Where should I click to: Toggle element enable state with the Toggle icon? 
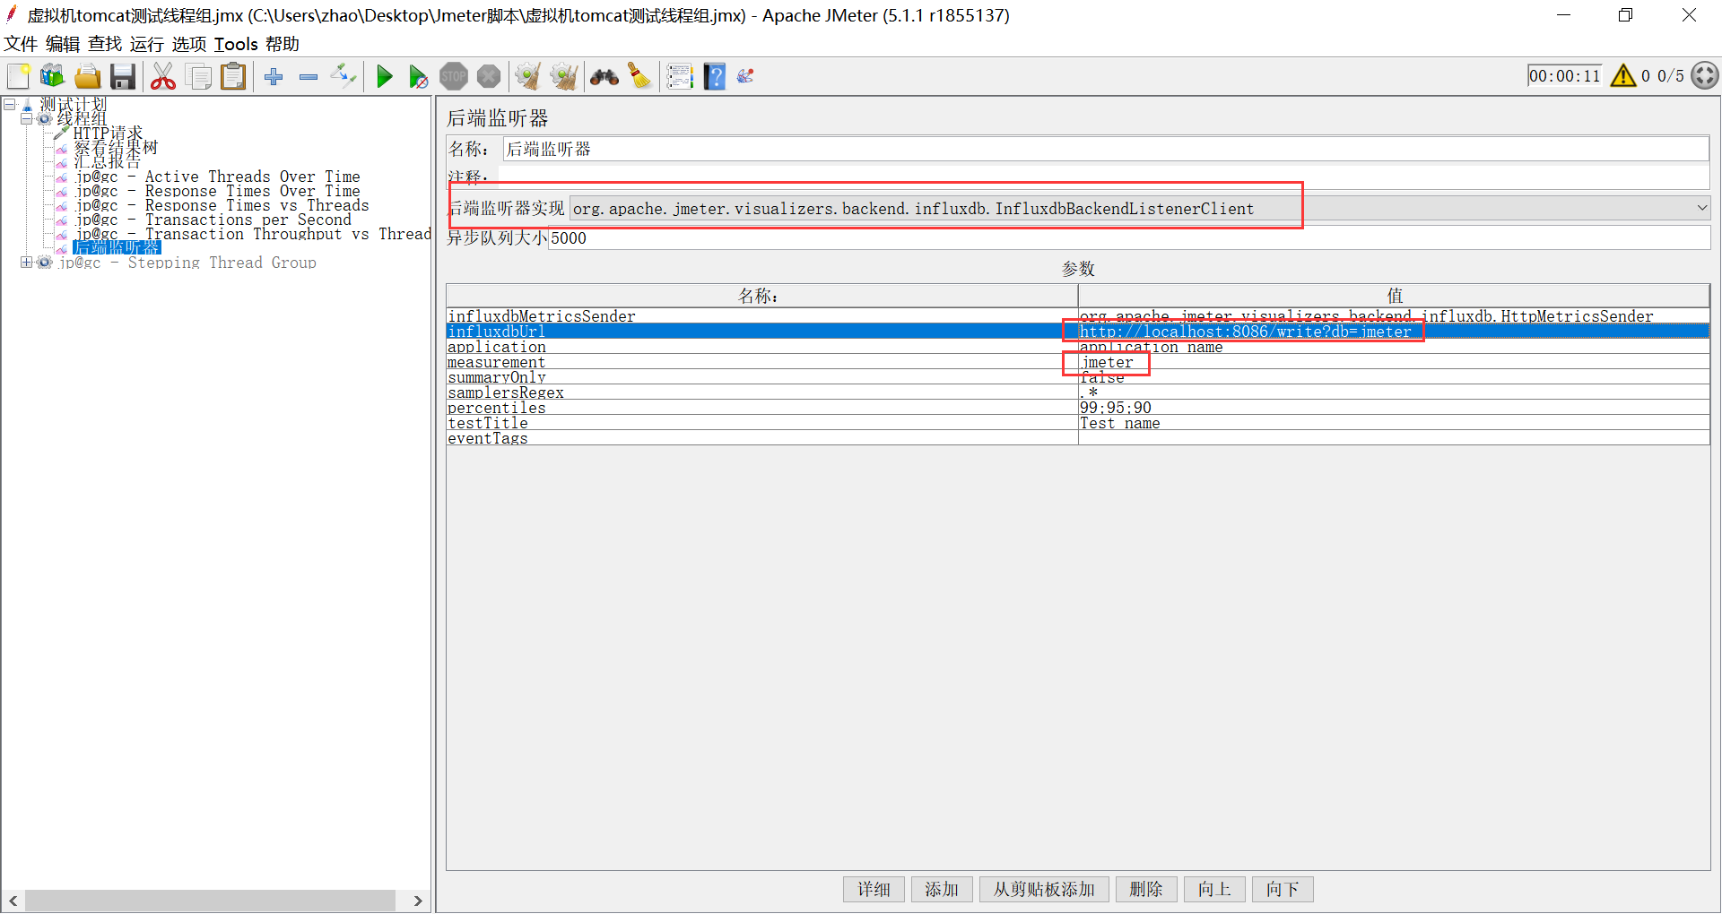click(344, 77)
